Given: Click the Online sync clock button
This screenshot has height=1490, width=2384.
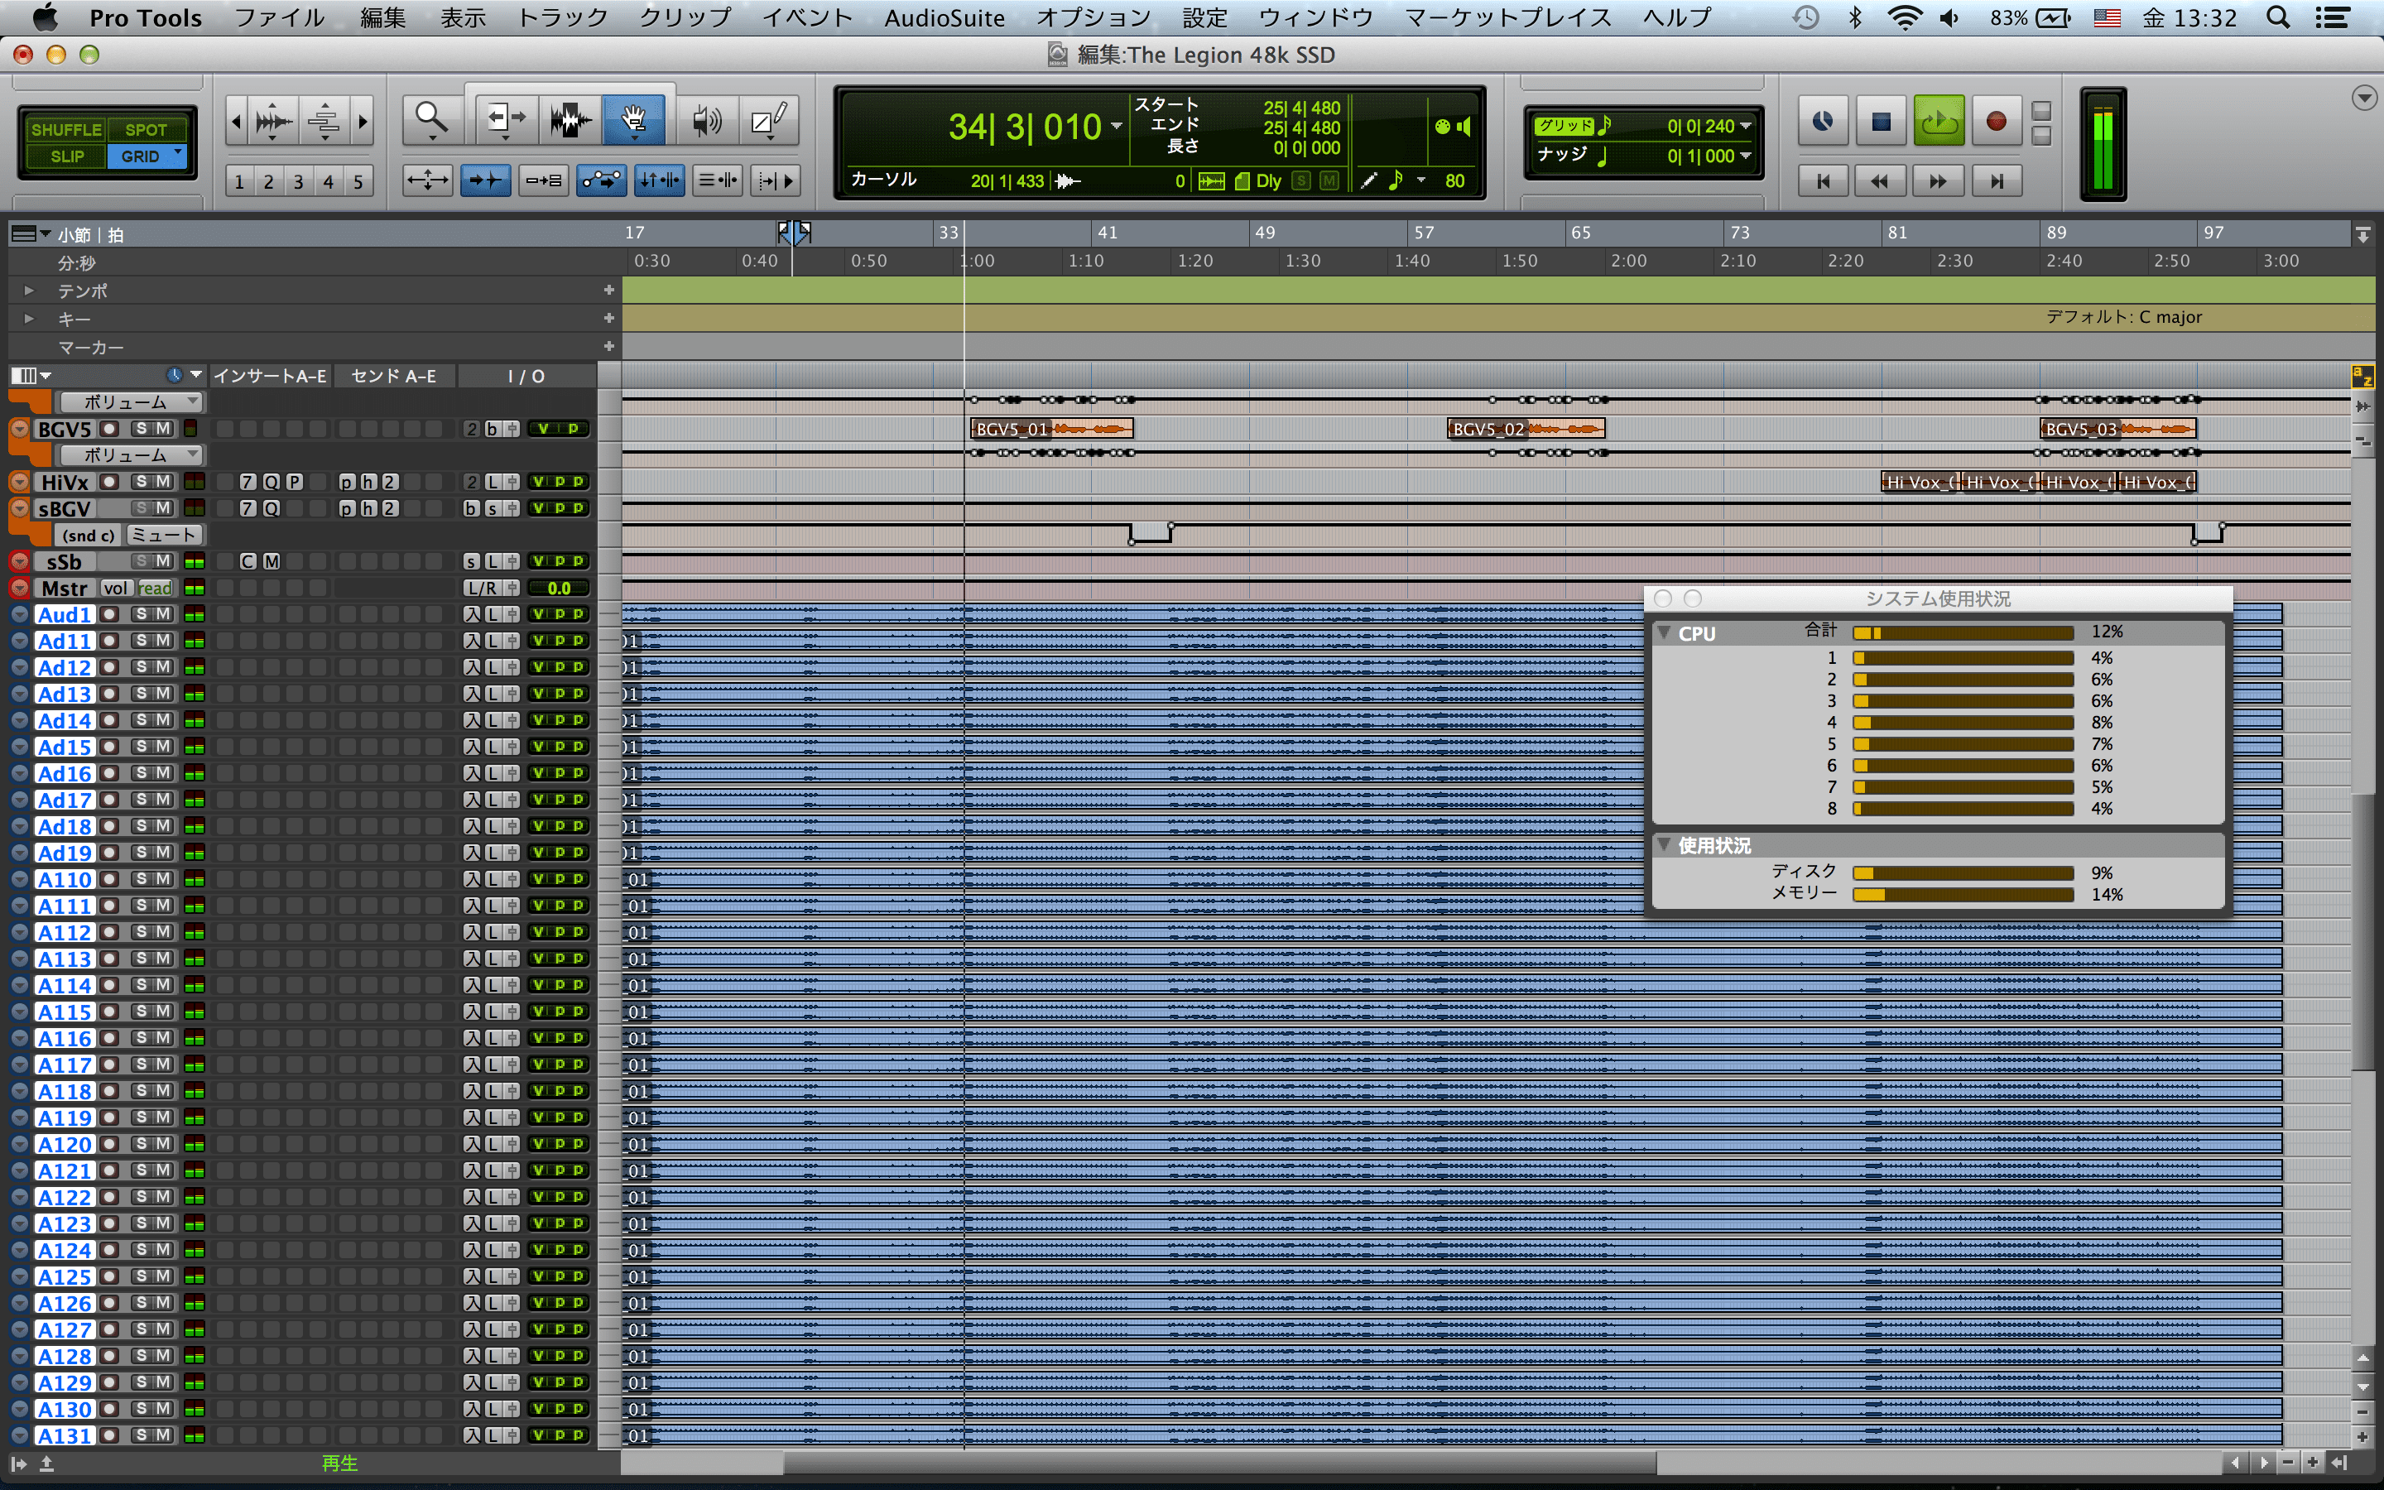Looking at the screenshot, I should pyautogui.click(x=1824, y=121).
